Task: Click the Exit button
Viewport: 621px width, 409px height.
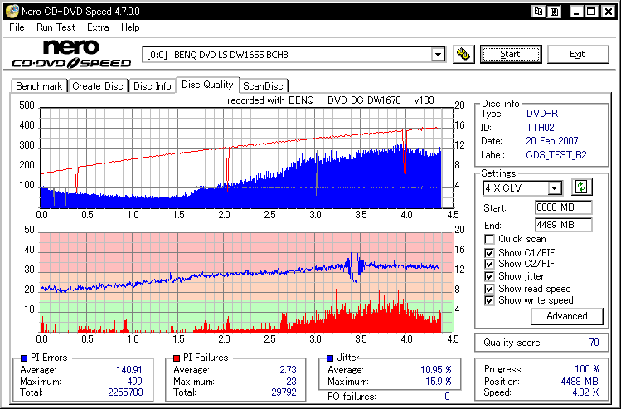Action: coord(577,54)
